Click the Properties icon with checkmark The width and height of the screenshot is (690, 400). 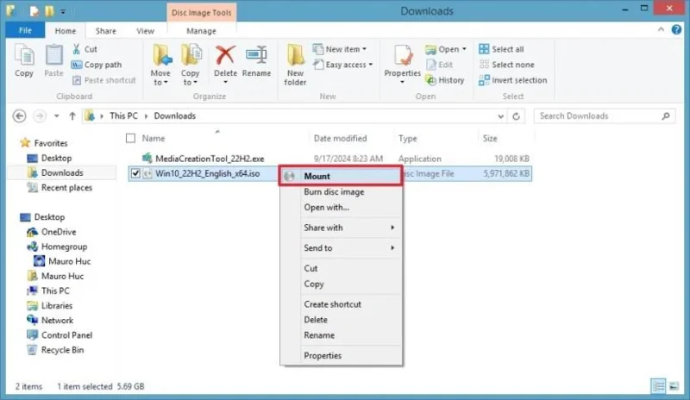pos(403,56)
